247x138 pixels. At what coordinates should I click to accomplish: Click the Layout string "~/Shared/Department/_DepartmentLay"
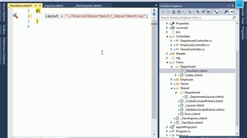pyautogui.click(x=105, y=16)
